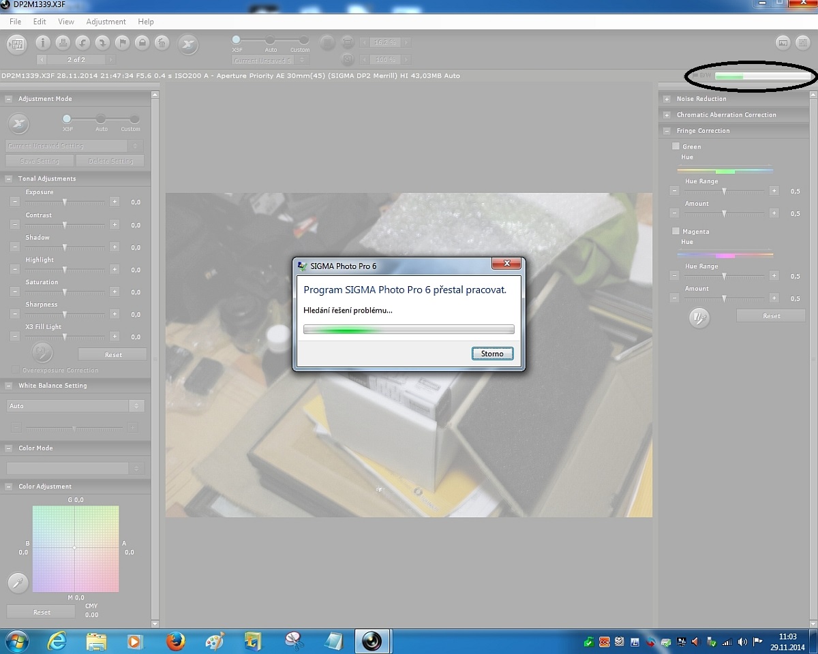Enable the Green fringe correction checkbox

(x=676, y=146)
